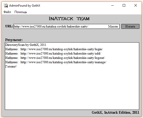The image size is (143, 118).
Task: Select the found /logout/ result line
Action: [55, 58]
